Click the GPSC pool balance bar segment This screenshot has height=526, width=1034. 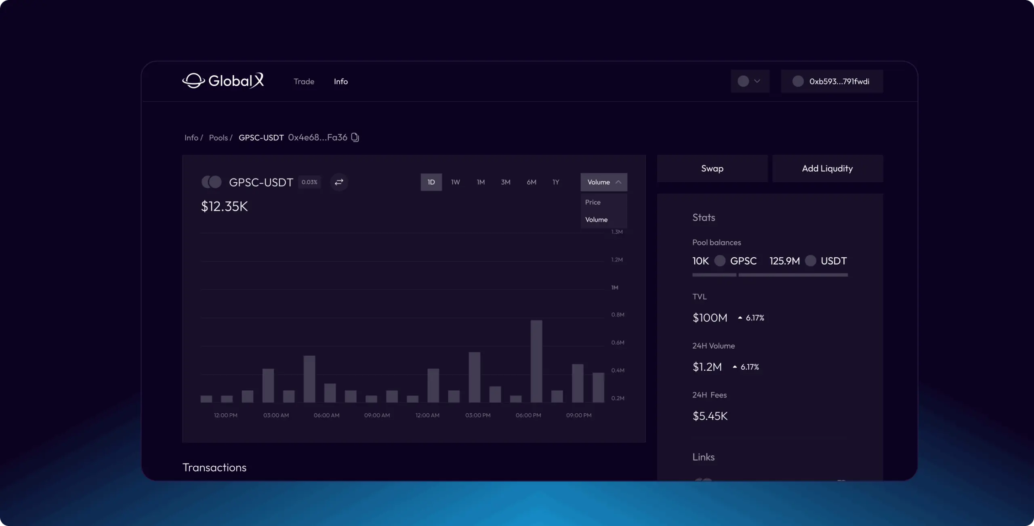(714, 275)
